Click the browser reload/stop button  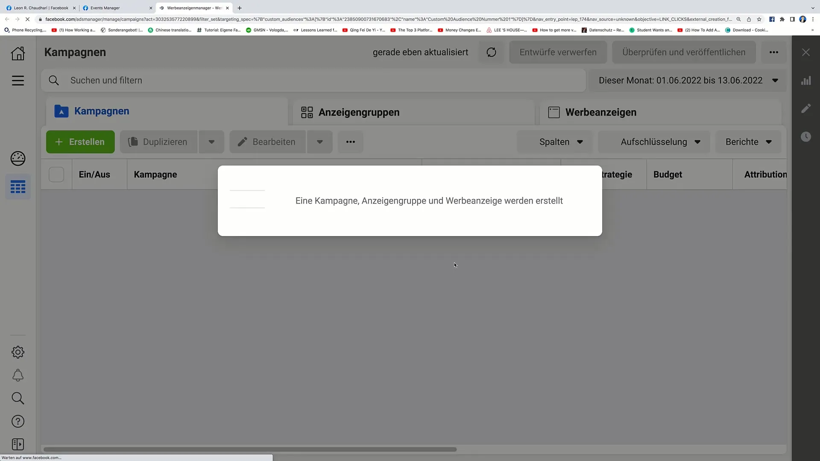pyautogui.click(x=27, y=19)
